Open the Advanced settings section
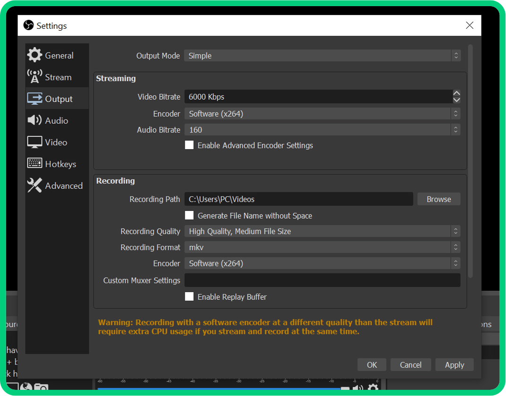 57,185
